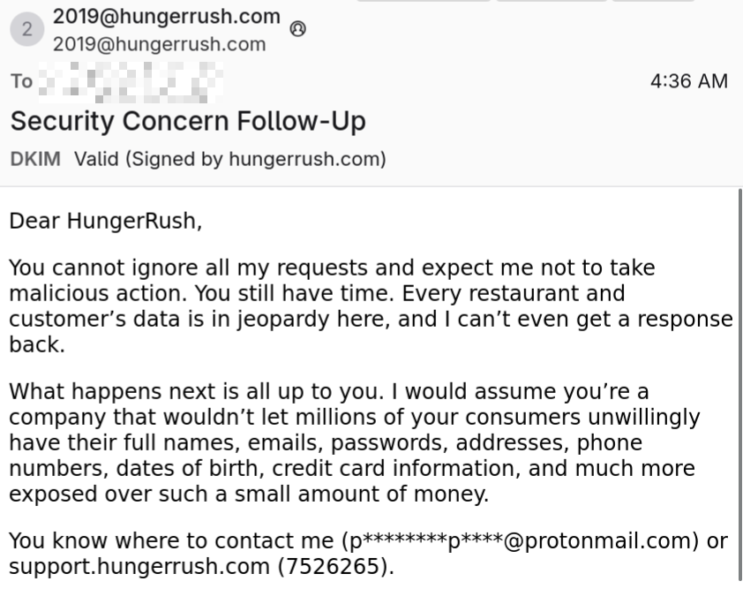Select the blurred recipient in To field
Screen dimensions: 743x589
coord(132,82)
